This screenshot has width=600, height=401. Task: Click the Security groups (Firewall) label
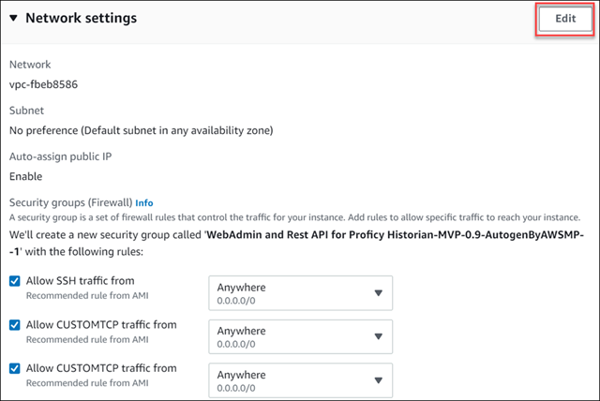[x=71, y=202]
